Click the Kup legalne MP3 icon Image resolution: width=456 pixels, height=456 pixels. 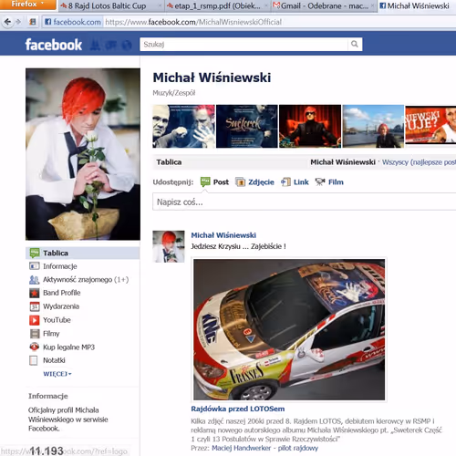point(35,347)
